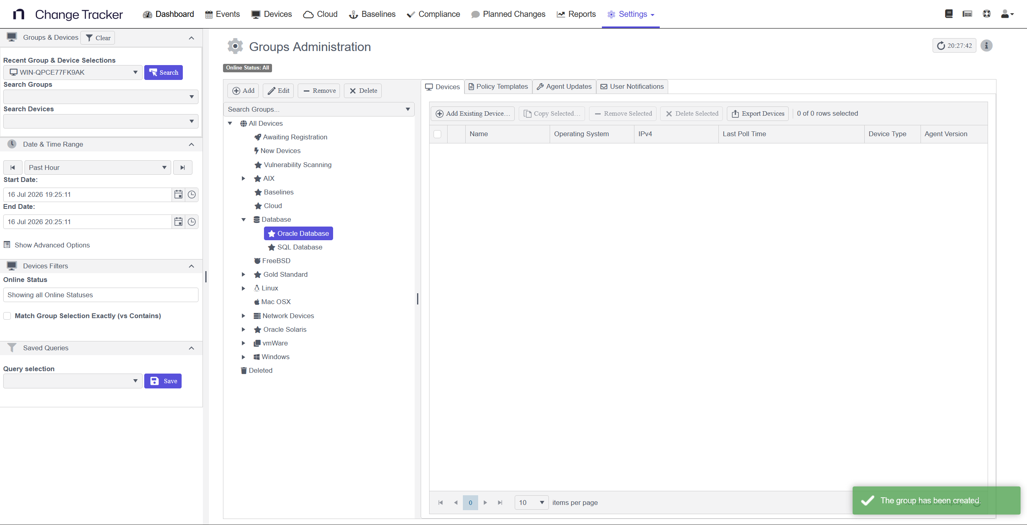Switch to the User Notifications tab
Screen dimensions: 1027x525
tap(632, 86)
